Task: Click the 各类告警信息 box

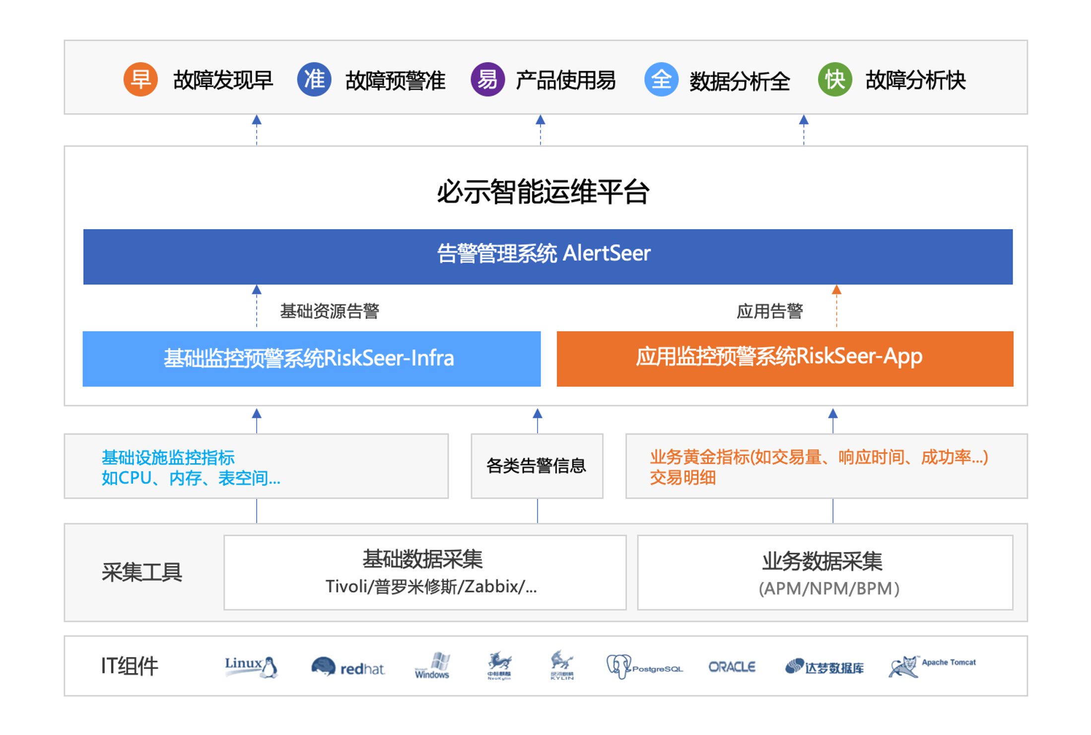Action: point(537,466)
